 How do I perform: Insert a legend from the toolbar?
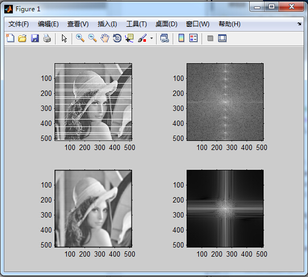(194, 38)
